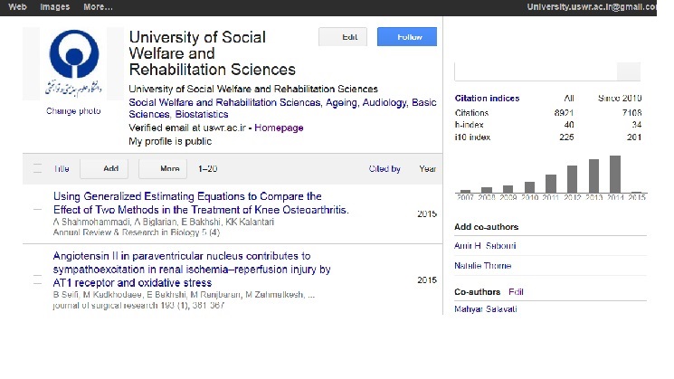This screenshot has width=674, height=379.
Task: Click the 2012 bar in the citations chart
Action: pyautogui.click(x=572, y=179)
